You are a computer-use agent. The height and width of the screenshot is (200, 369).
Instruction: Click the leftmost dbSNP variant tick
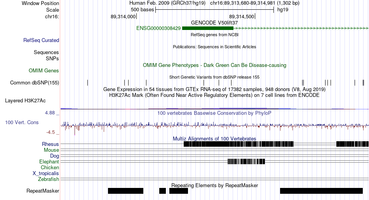(87, 82)
